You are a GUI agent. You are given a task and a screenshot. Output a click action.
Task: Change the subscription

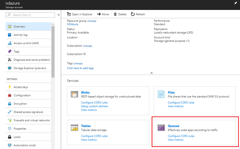[x=88, y=46]
